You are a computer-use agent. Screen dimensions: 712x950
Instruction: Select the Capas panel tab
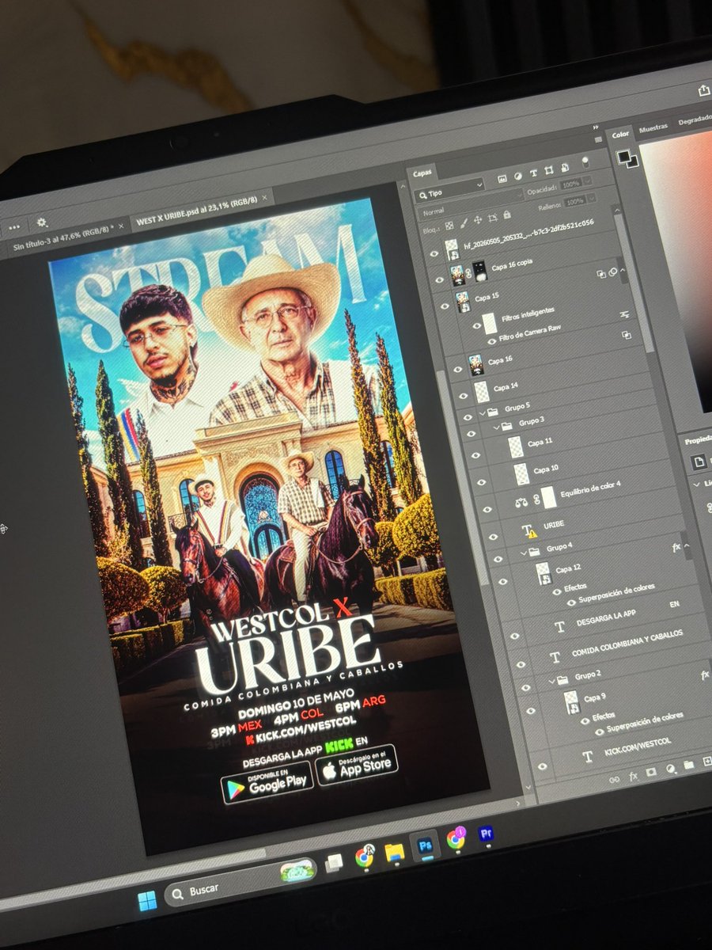pyautogui.click(x=422, y=173)
